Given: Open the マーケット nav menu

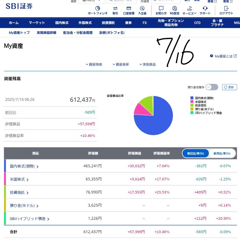Looking at the screenshot, I should (37, 23).
